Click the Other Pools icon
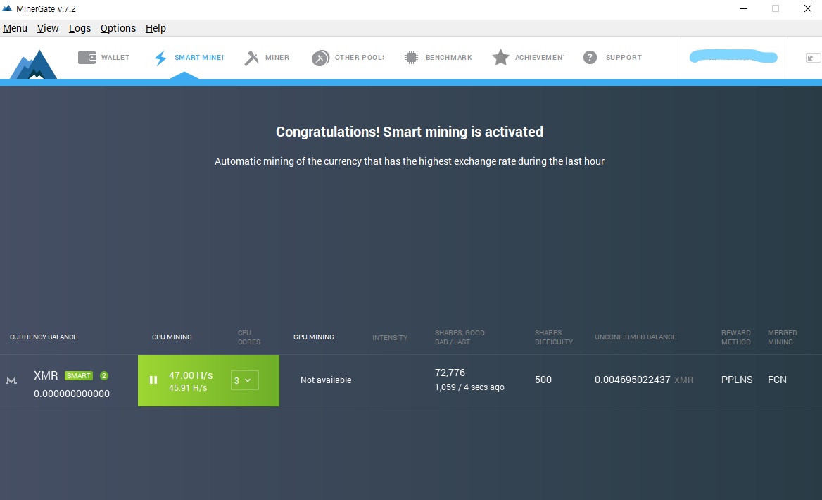 320,58
